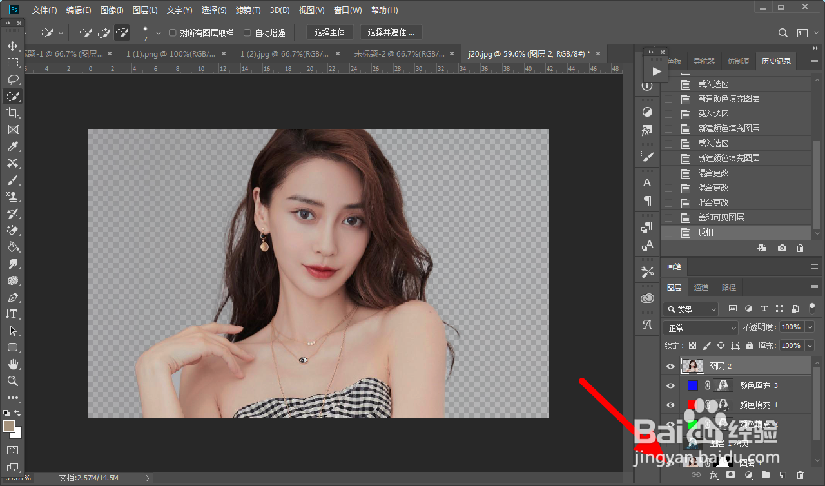
Task: Open layer filter 类型 dropdown
Action: pos(690,309)
